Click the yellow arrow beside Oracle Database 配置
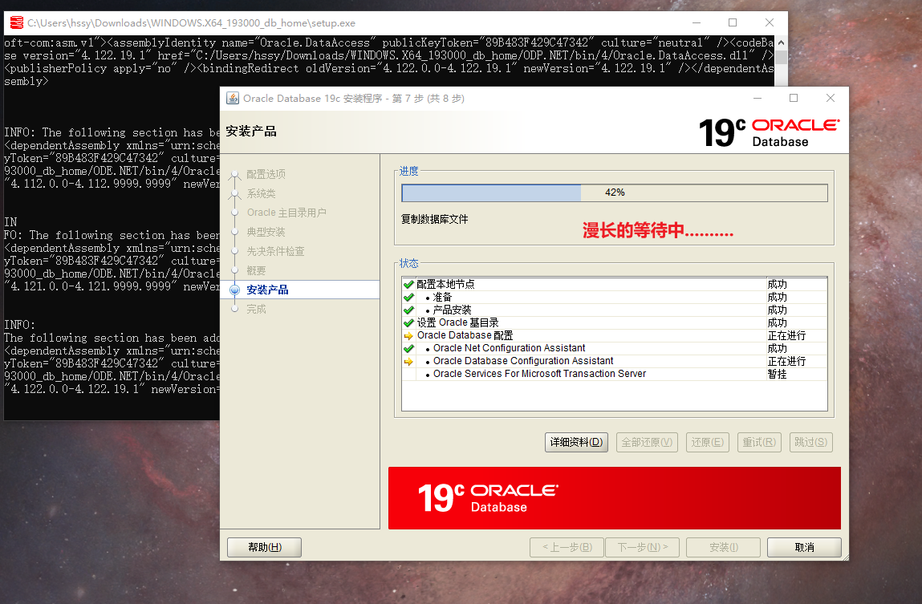This screenshot has width=922, height=604. click(x=408, y=336)
